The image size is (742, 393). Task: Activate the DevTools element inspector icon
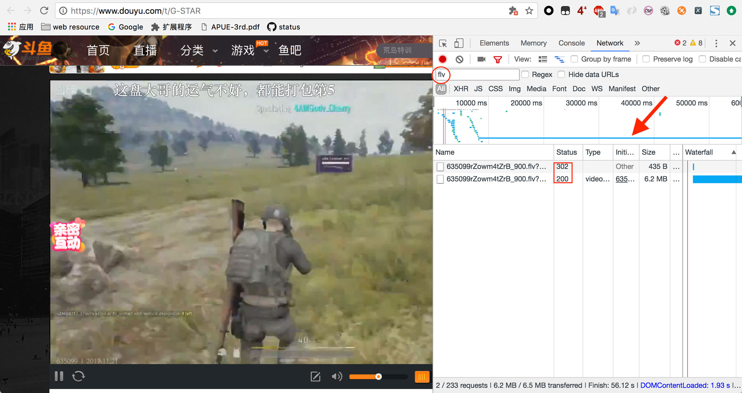point(443,43)
